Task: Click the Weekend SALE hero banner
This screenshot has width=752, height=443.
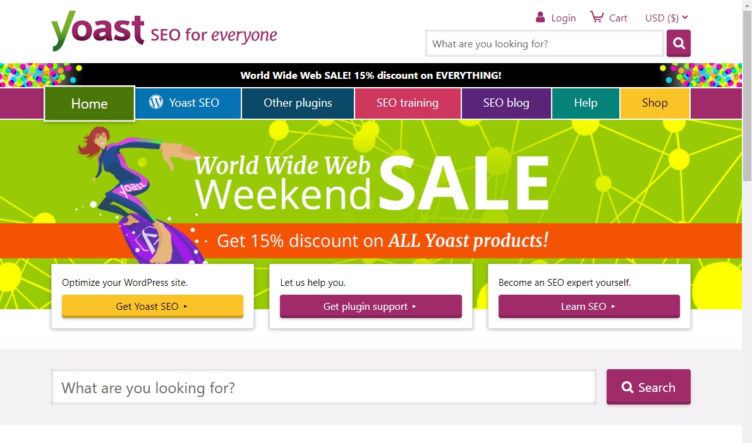Action: click(372, 182)
